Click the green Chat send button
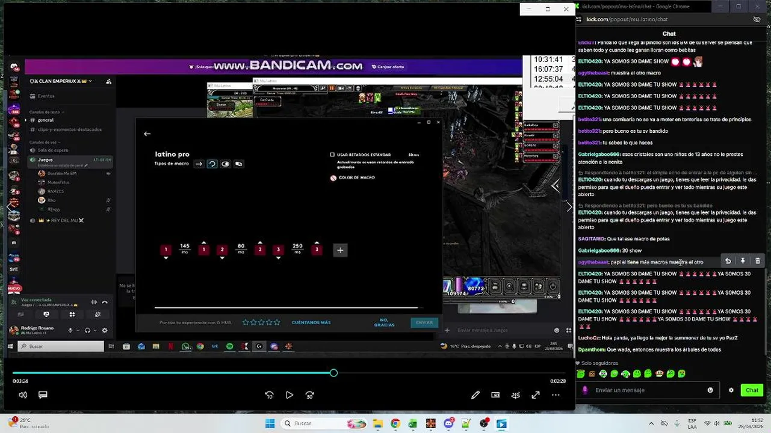771x433 pixels. (752, 390)
